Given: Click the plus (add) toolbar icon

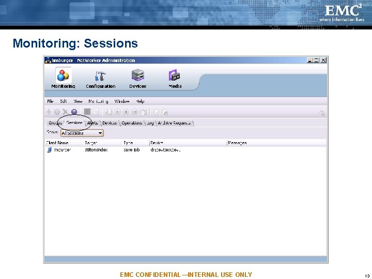Looking at the screenshot, I should [x=49, y=112].
